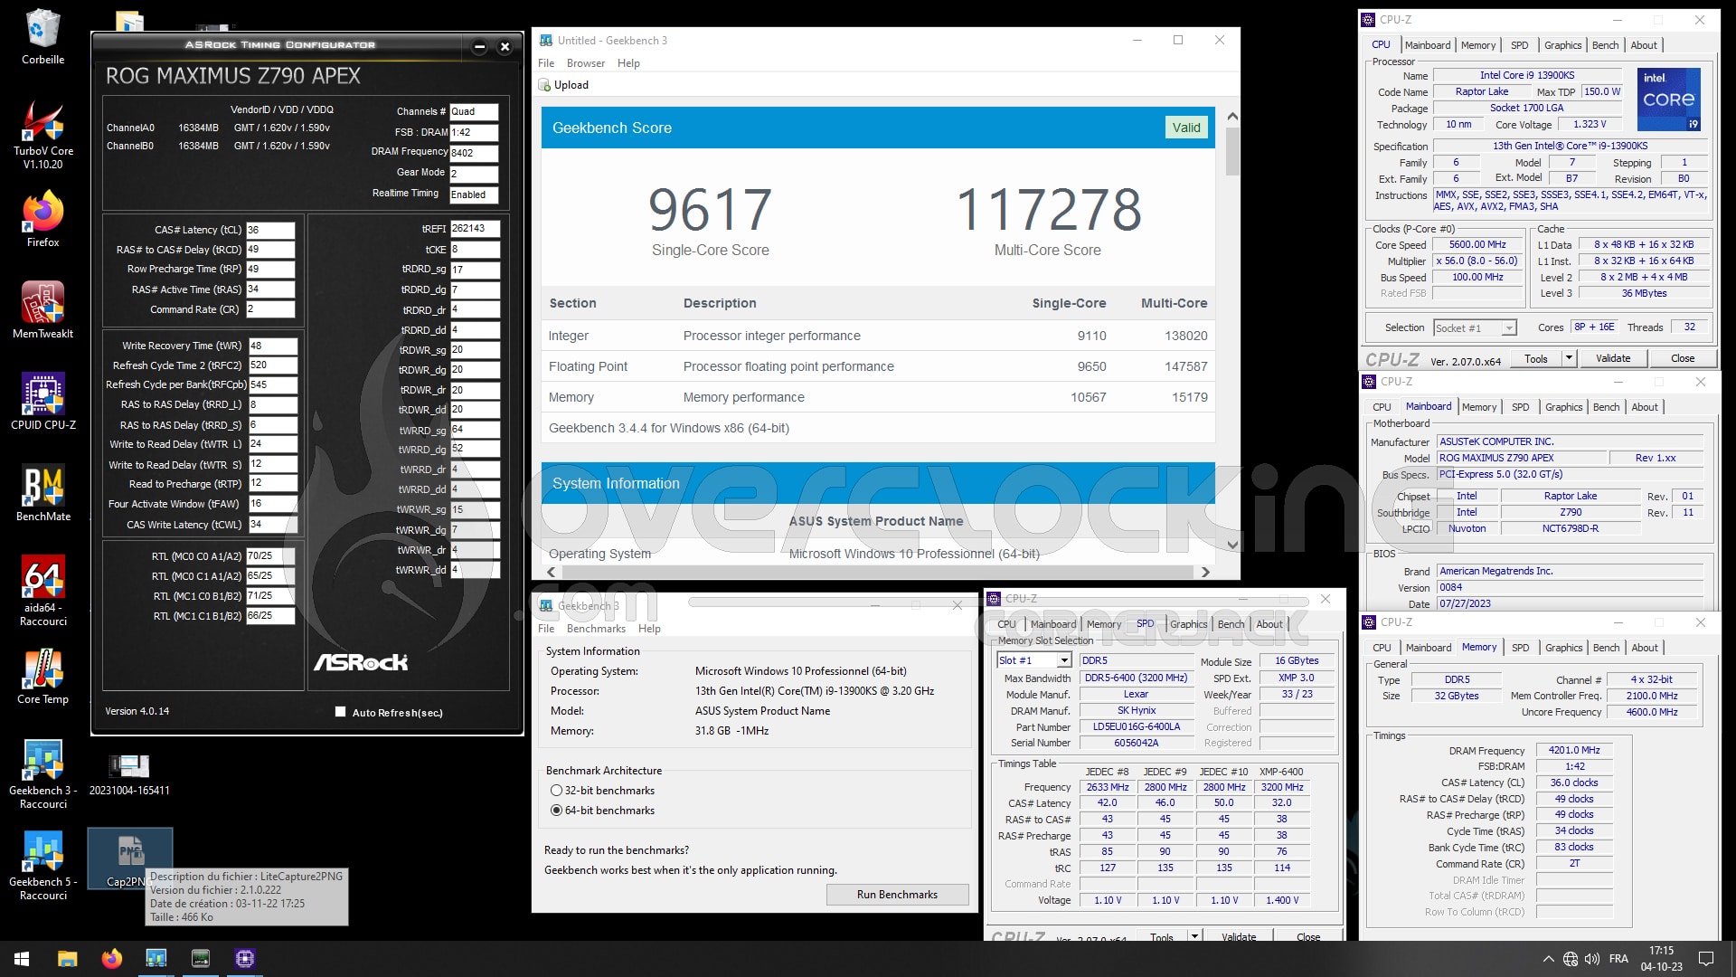Select the 32-bit benchmarks radio button
Screen dimensions: 1736x977
(x=557, y=791)
